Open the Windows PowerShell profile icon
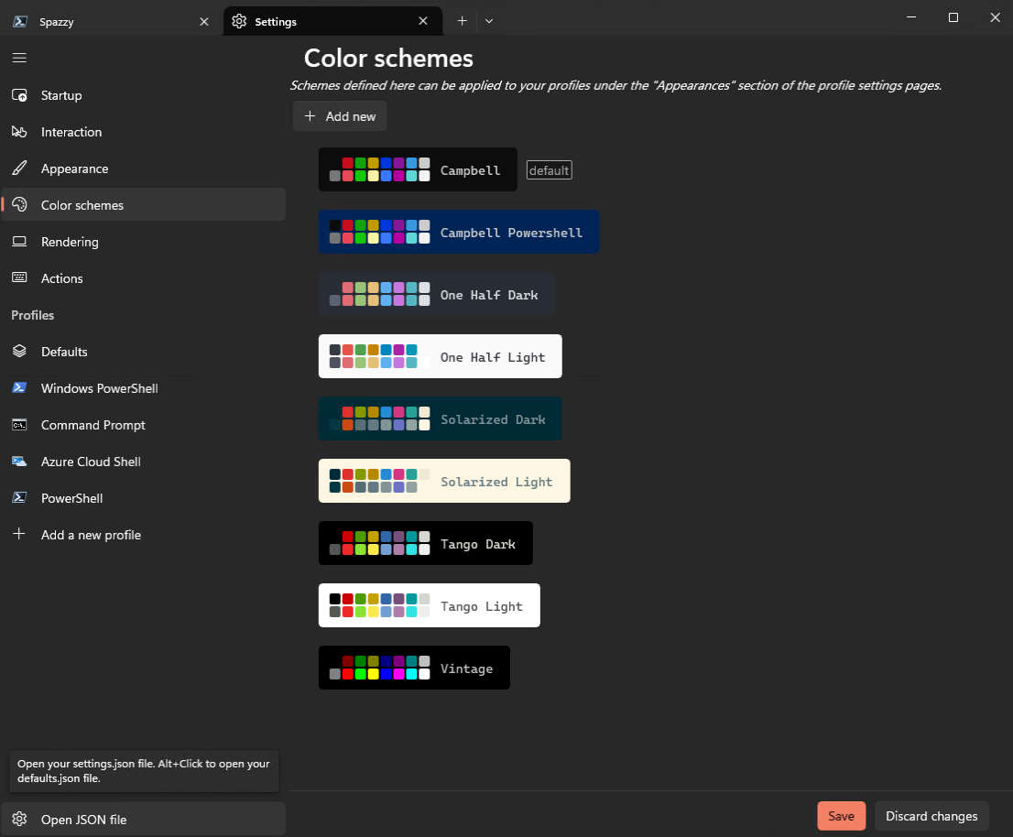1013x837 pixels. coord(19,388)
